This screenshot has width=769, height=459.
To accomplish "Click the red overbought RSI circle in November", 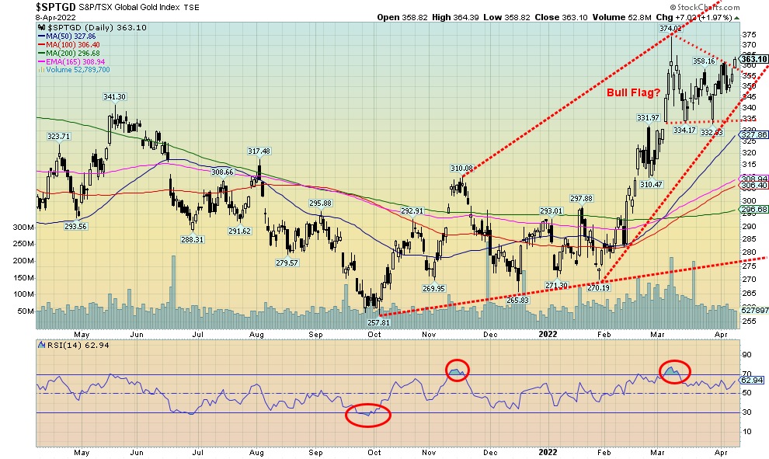I will click(x=457, y=370).
